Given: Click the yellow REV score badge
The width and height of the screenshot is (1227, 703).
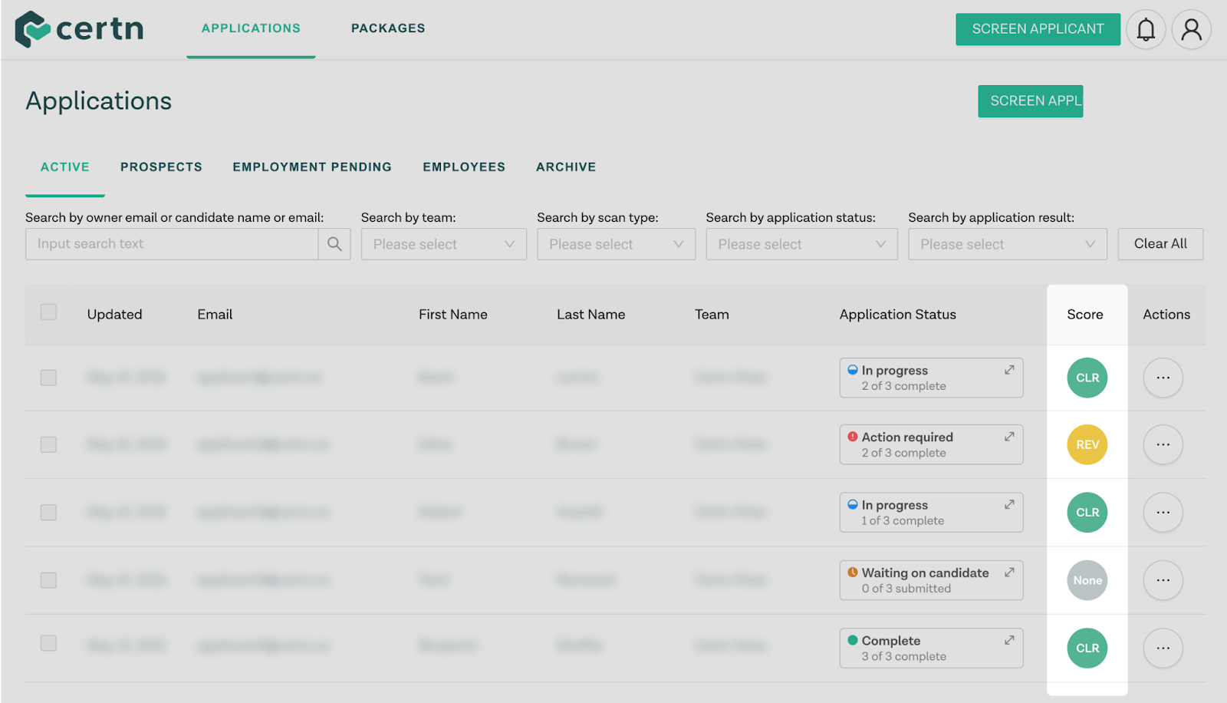Looking at the screenshot, I should 1087,444.
